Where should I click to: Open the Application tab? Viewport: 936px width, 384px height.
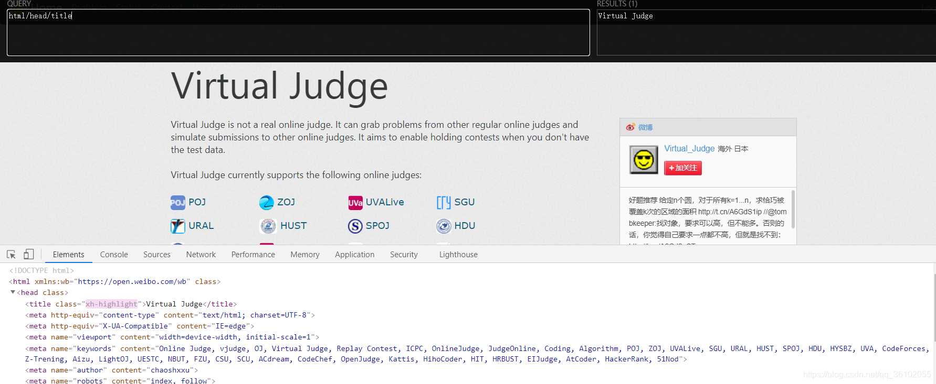(355, 255)
